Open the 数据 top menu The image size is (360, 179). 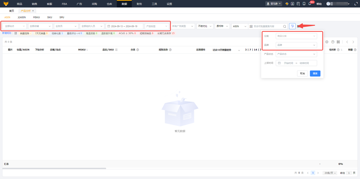pos(124,4)
